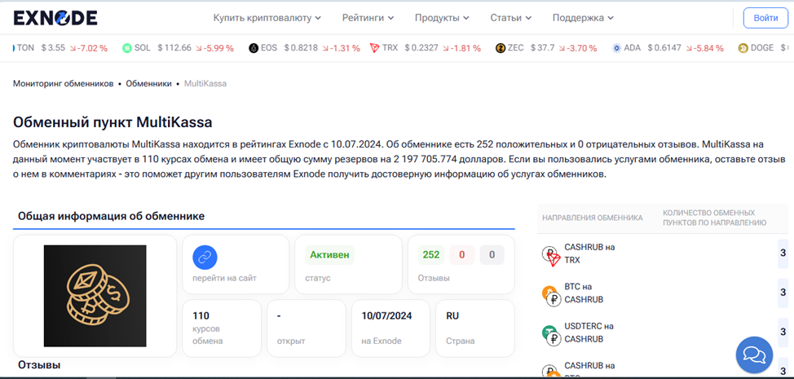The height and width of the screenshot is (379, 794).
Task: Open the Купить криптовалюту dropdown menu
Action: tap(267, 18)
